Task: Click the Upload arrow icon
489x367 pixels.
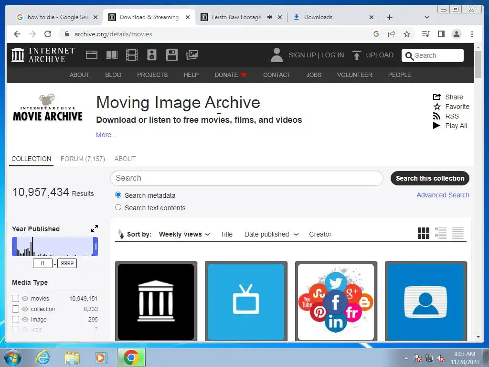Action: tap(356, 55)
